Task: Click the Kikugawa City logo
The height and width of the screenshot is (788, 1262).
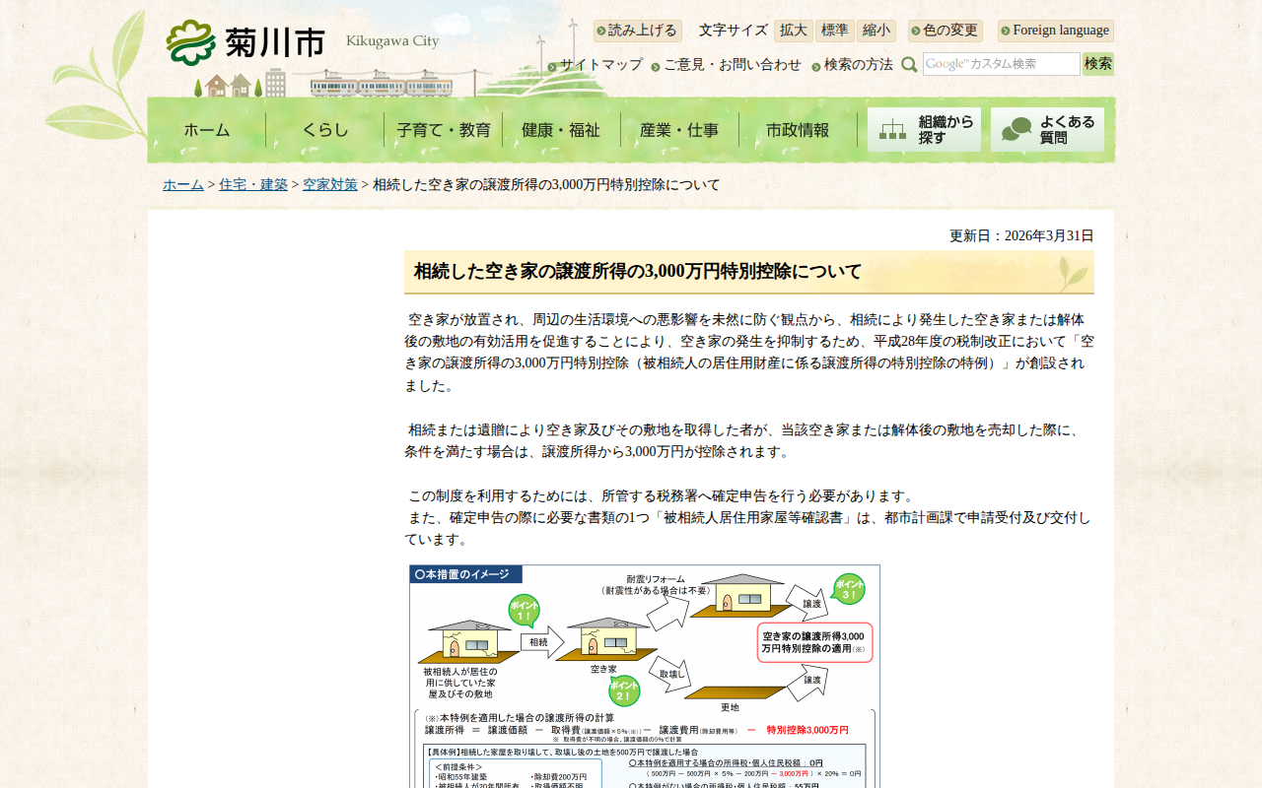Action: click(x=245, y=42)
